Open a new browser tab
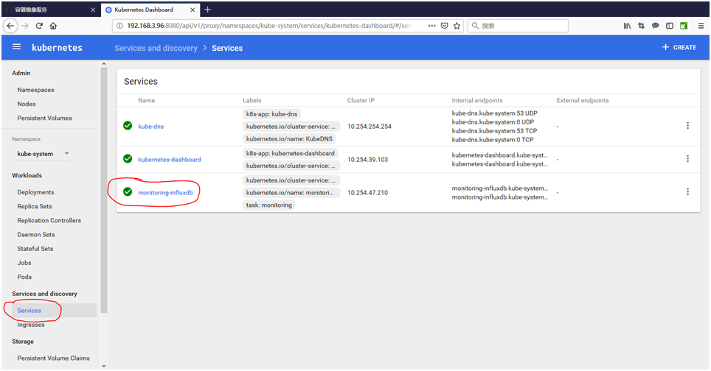Screen dimensions: 711x371 (208, 10)
